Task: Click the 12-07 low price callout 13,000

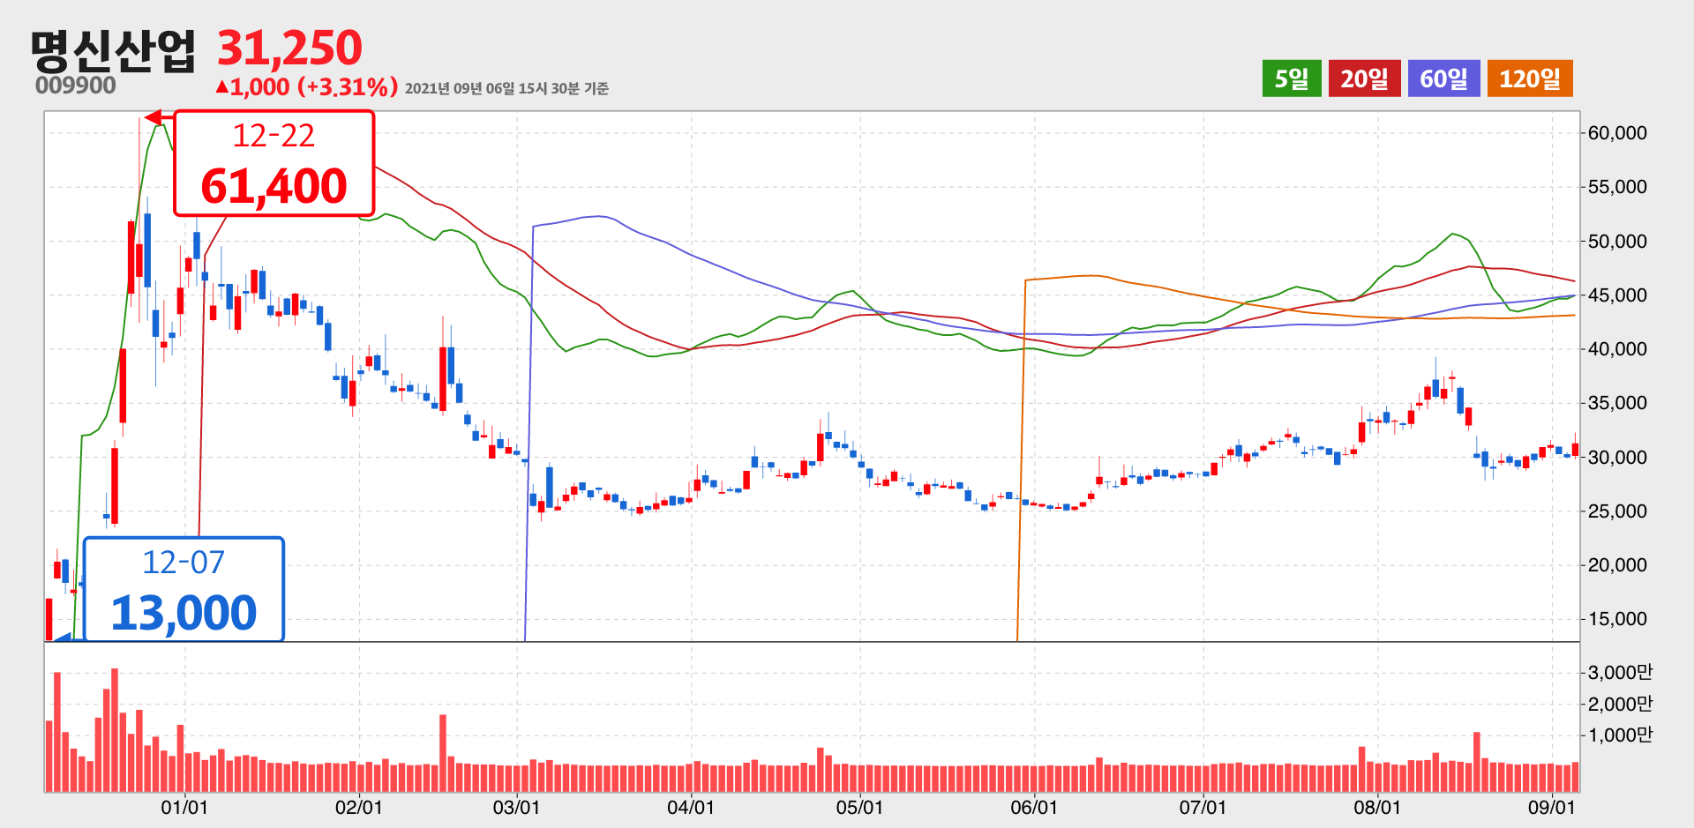Action: 184,589
